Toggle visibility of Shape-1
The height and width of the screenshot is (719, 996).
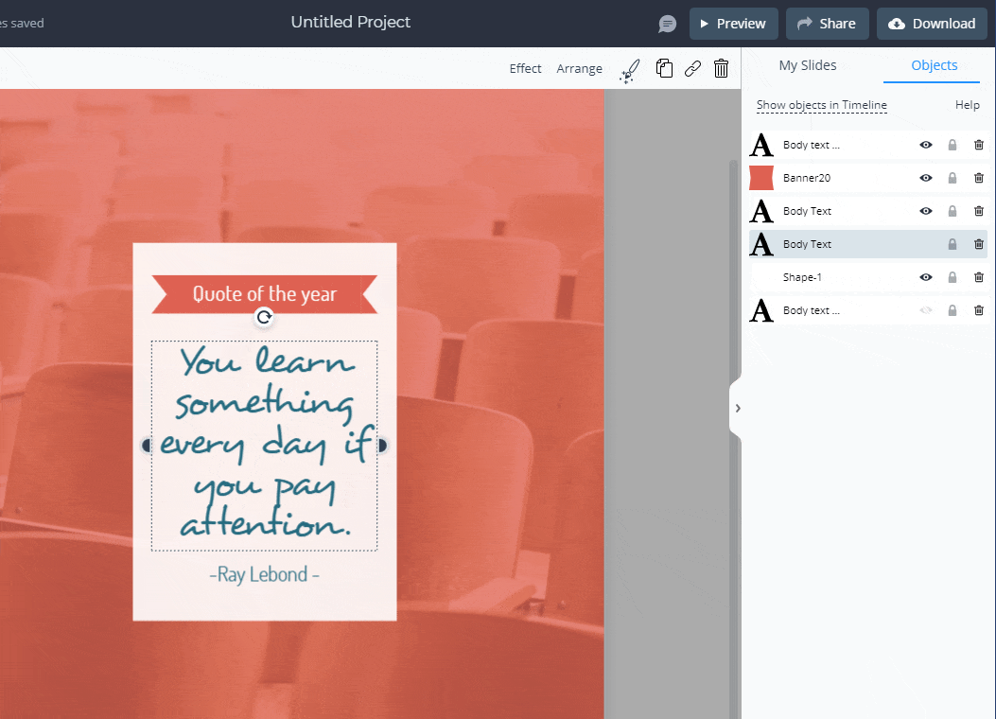coord(926,277)
